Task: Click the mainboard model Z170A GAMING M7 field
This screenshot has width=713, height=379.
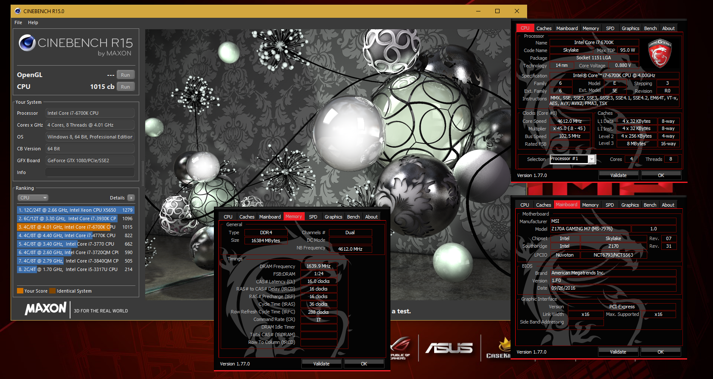Action: pos(590,229)
